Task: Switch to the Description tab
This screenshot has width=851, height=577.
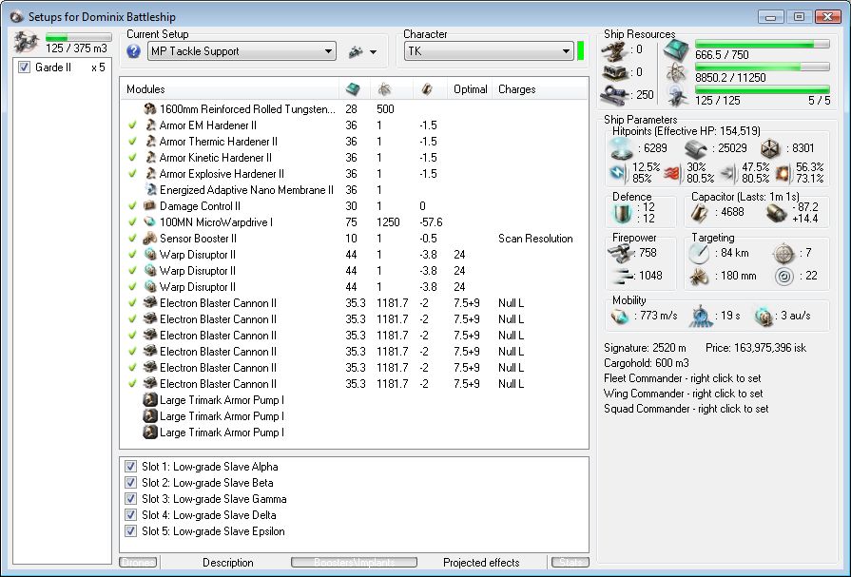Action: coord(228,563)
